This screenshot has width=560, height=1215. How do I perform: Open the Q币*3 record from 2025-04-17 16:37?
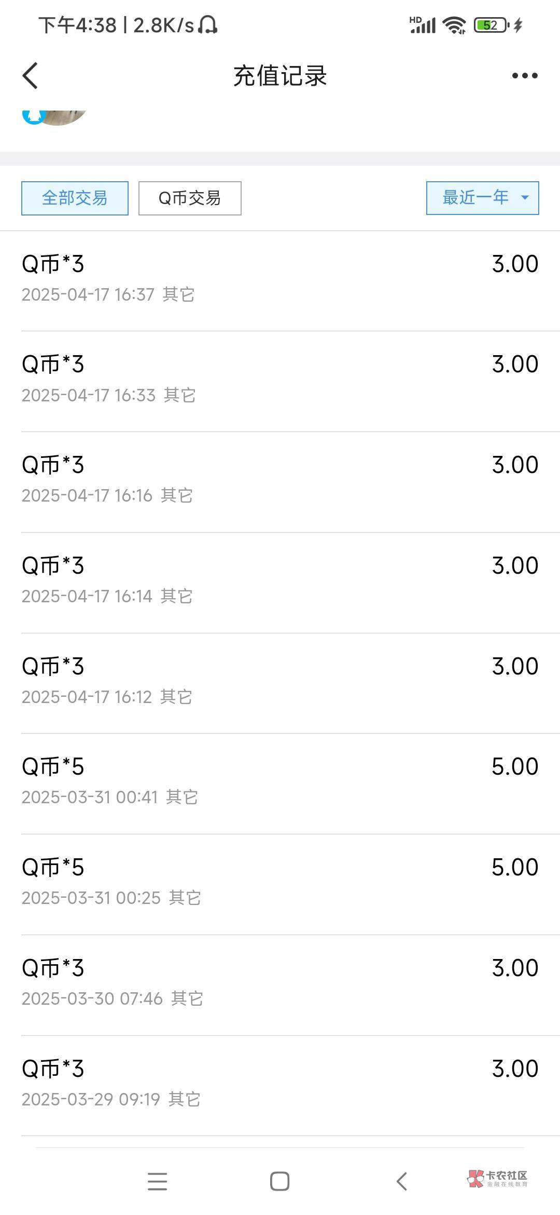pos(280,279)
